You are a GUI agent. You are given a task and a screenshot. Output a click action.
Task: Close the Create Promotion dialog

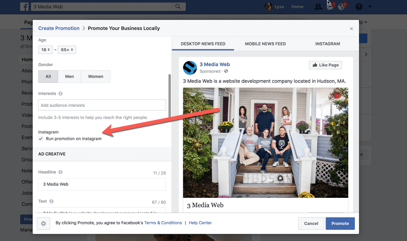point(351,29)
